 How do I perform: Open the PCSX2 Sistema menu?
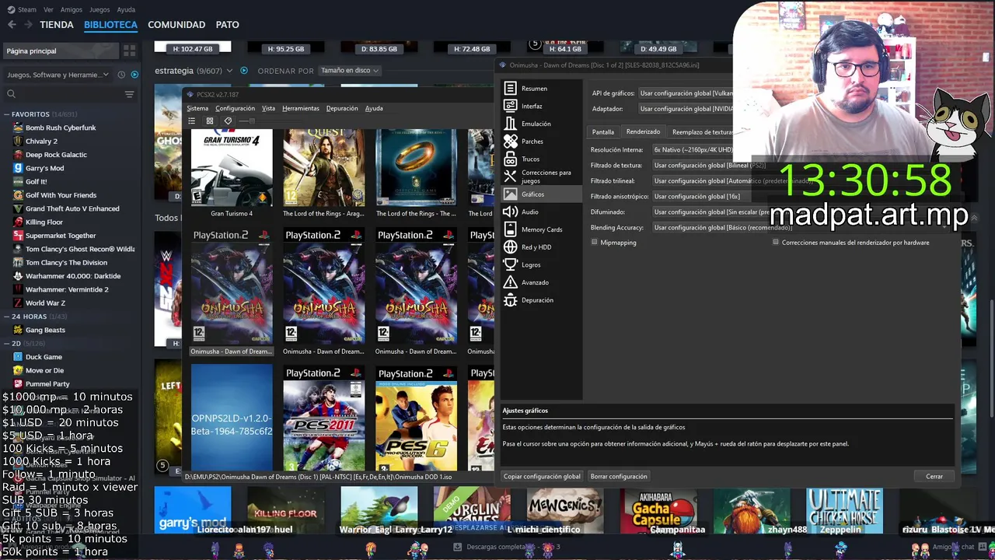coord(197,108)
